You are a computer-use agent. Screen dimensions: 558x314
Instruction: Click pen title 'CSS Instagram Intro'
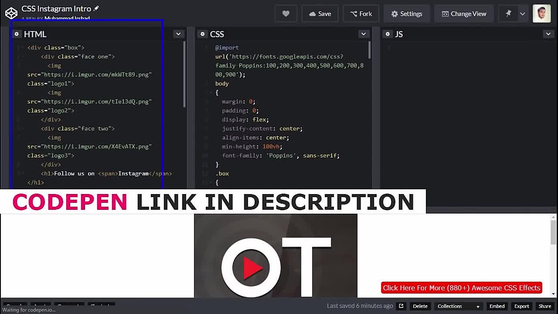(56, 8)
